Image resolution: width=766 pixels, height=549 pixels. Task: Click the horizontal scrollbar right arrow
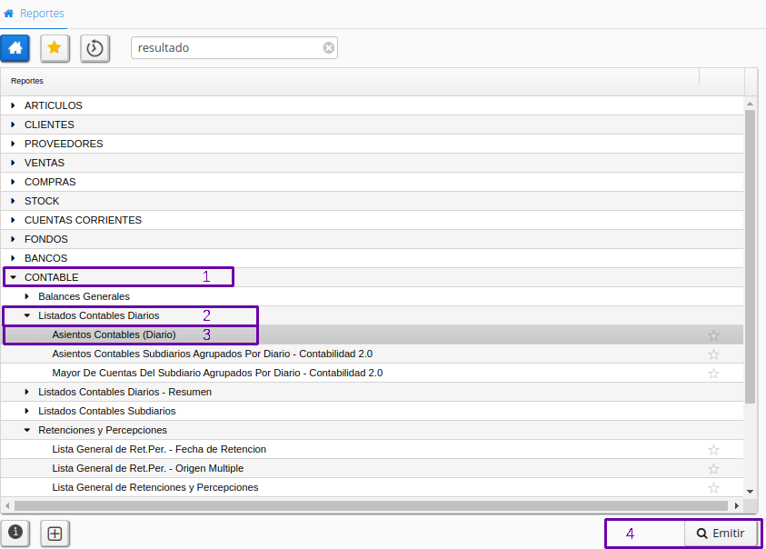(737, 505)
